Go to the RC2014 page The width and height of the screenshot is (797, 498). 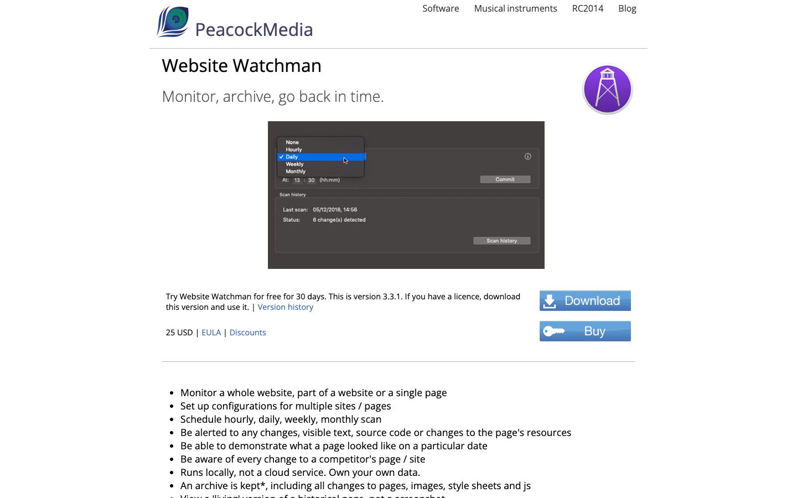point(588,8)
